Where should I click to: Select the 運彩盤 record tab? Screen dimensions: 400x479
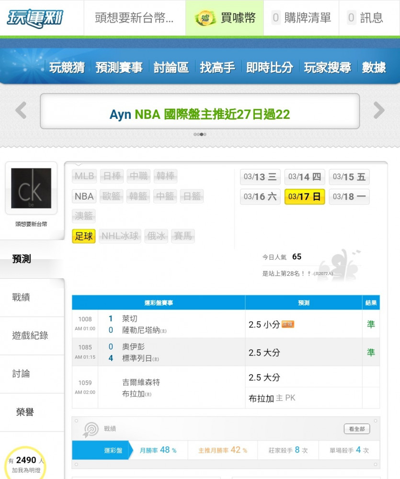[103, 450]
